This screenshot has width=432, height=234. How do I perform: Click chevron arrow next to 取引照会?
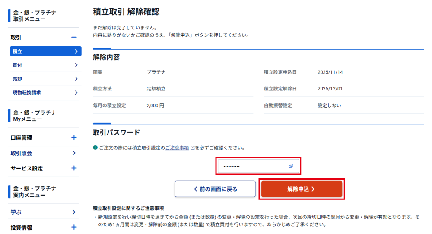pos(74,153)
